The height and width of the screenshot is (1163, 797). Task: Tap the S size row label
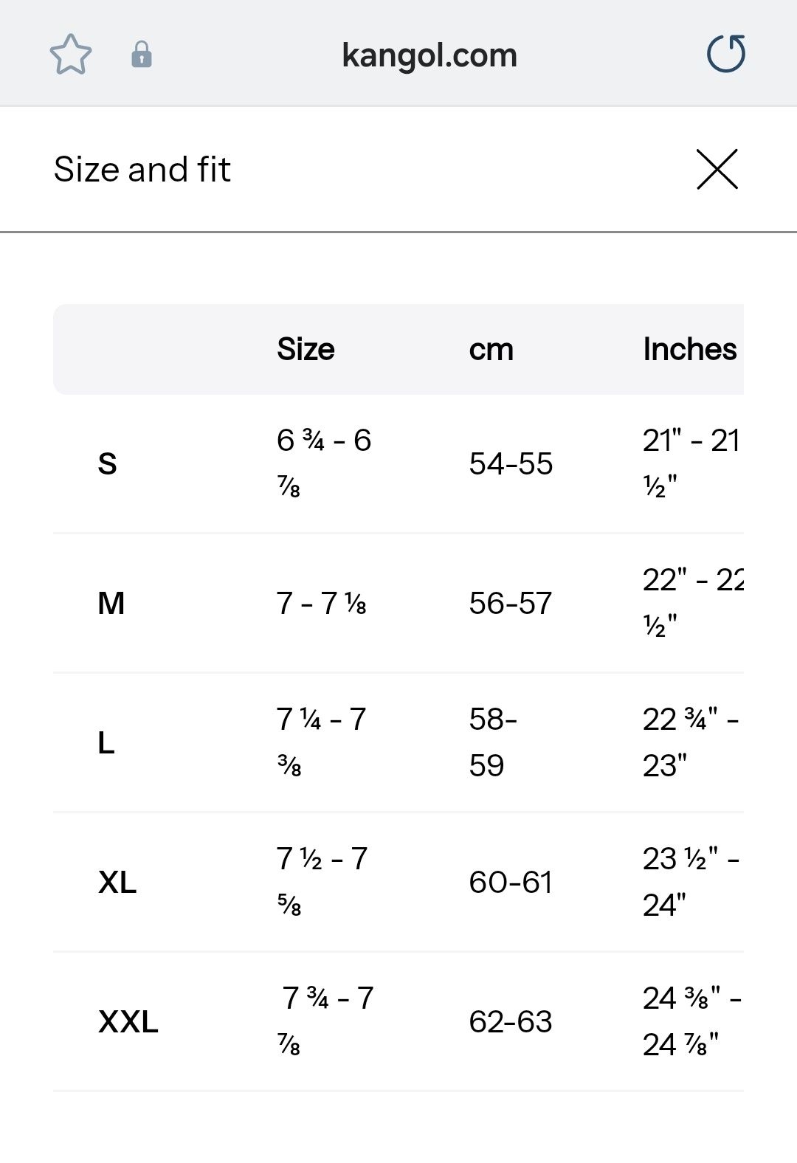click(108, 464)
